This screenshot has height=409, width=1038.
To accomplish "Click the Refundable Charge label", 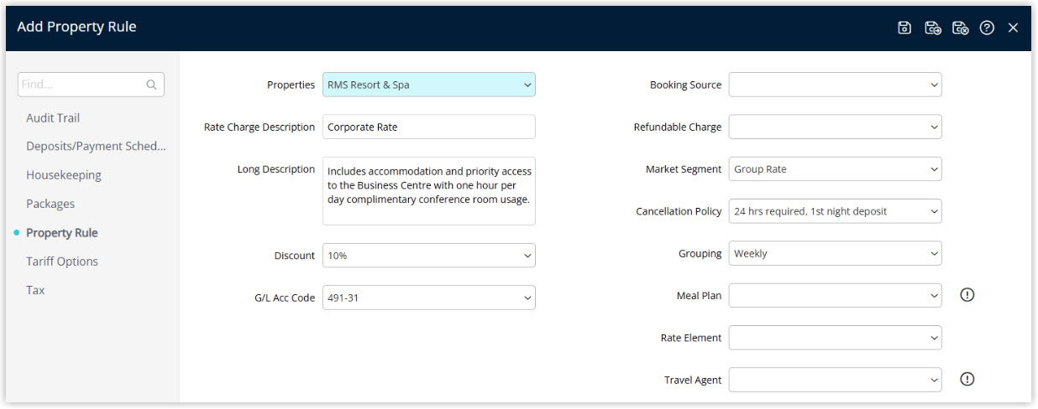I will pos(678,127).
